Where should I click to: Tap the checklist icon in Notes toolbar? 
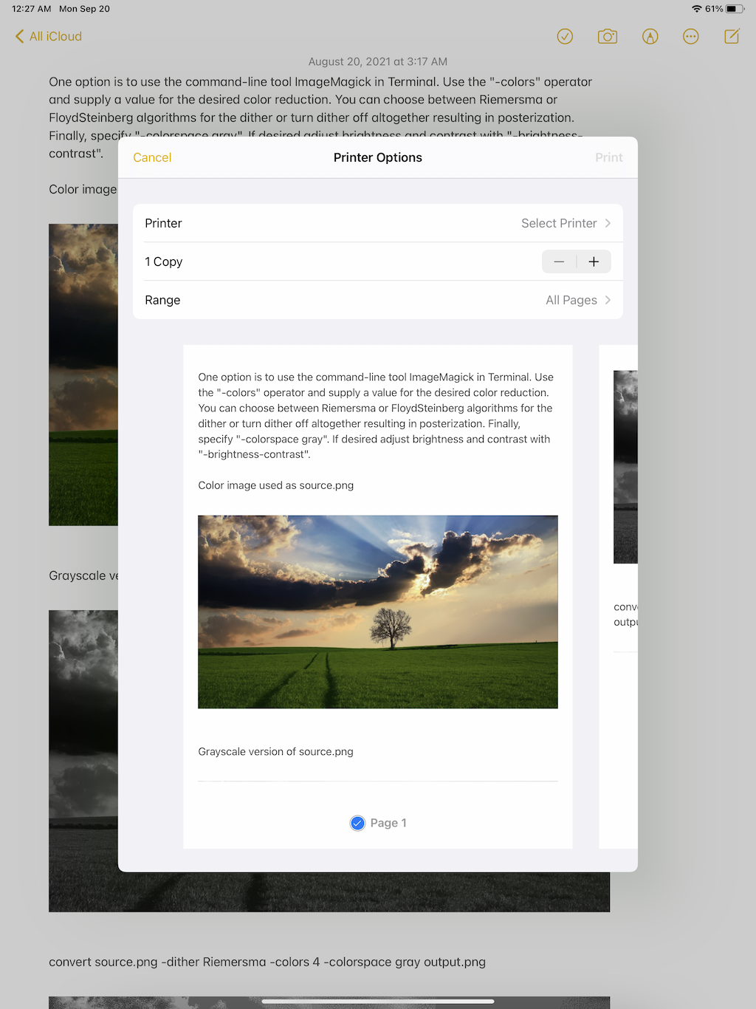565,36
